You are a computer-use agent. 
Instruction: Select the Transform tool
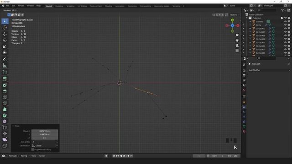(5, 53)
